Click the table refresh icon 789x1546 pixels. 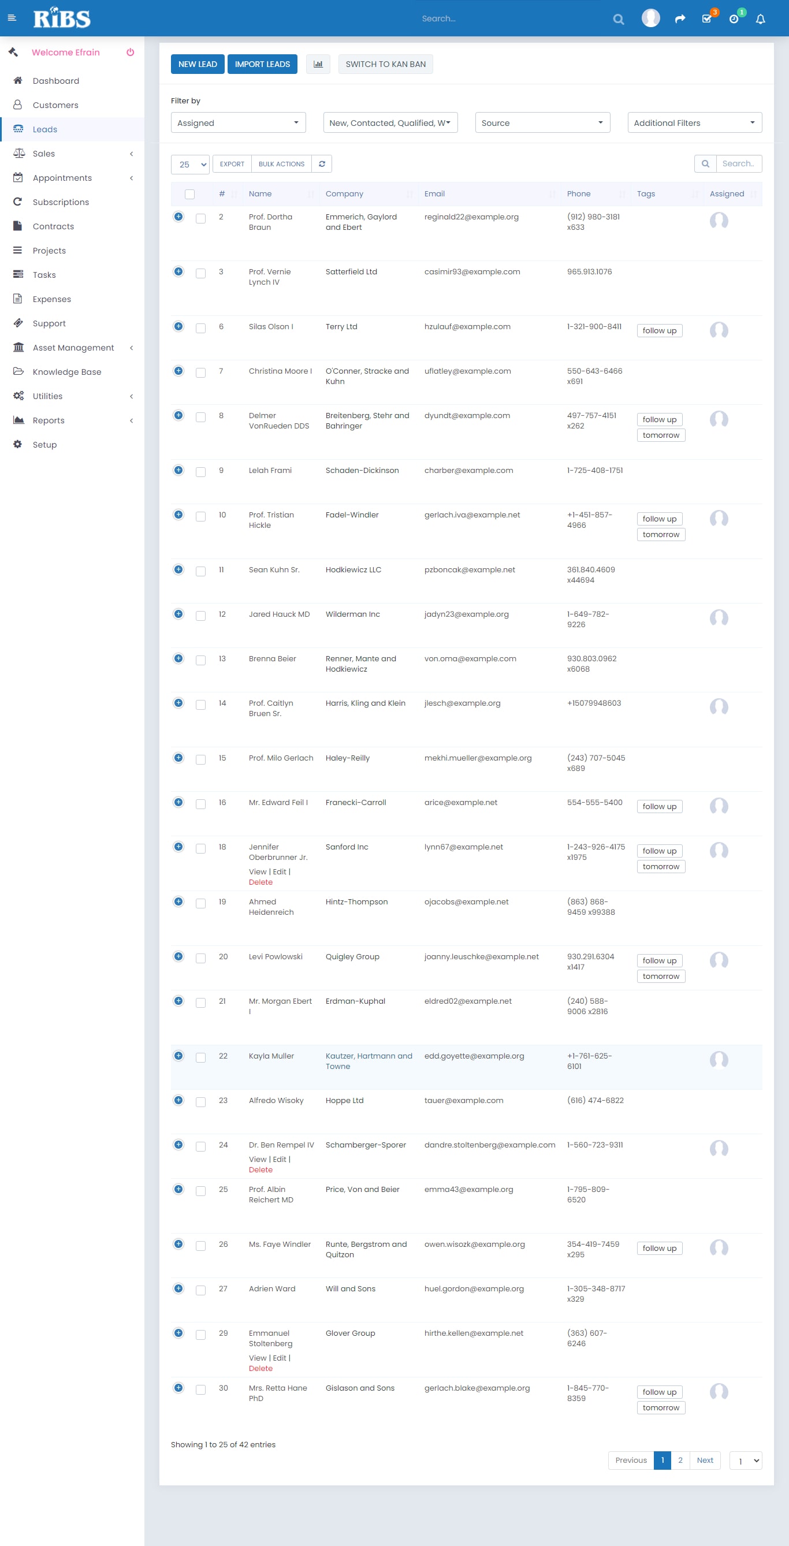click(322, 164)
